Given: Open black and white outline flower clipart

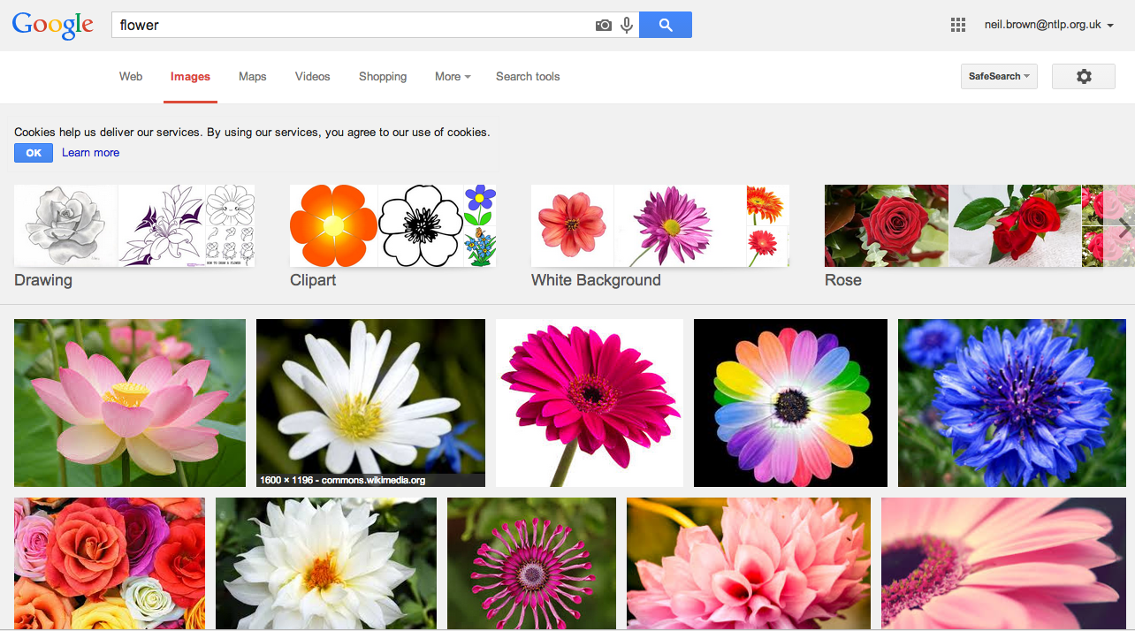Looking at the screenshot, I should click(x=421, y=225).
